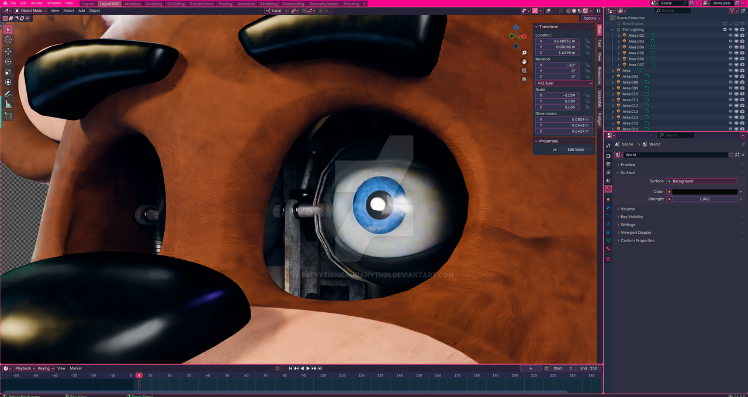The height and width of the screenshot is (397, 748).
Task: Click the outliner Search field
Action: click(672, 11)
